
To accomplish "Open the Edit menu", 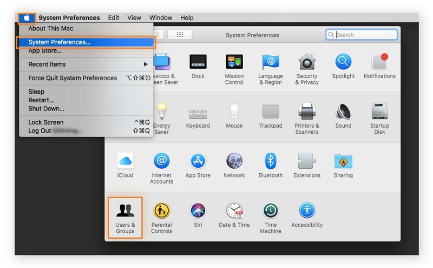I will (114, 18).
